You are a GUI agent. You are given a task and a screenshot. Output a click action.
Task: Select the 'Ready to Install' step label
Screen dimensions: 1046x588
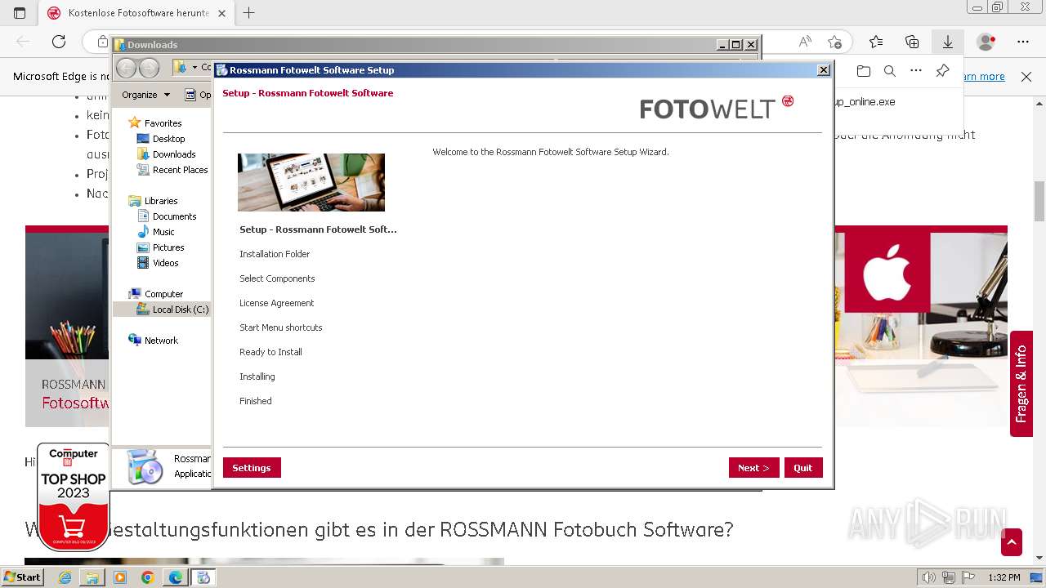coord(270,352)
